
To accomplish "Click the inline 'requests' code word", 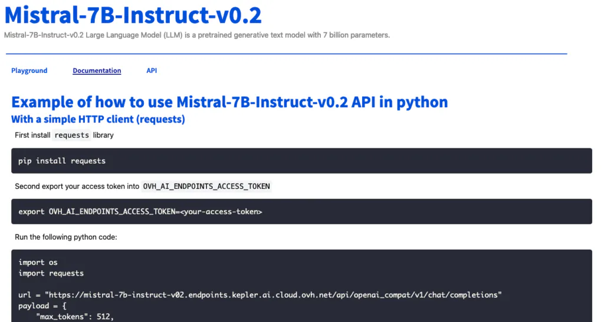I will (71, 135).
